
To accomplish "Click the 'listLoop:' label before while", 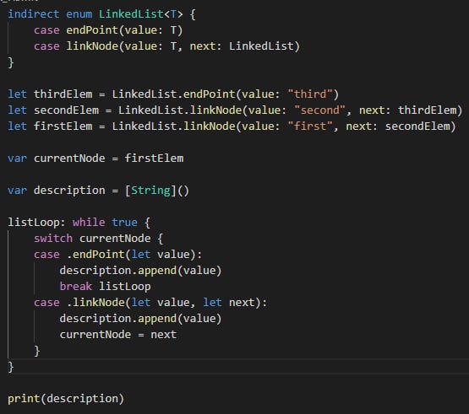I will coord(36,223).
